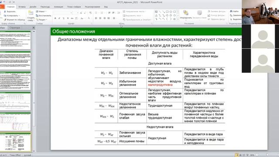Viewport: 279px width, 157px height.
Task: Select the star shape in the gallery
Action: pyautogui.click(x=174, y=19)
